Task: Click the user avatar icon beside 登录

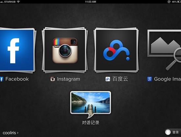Action: click(x=168, y=132)
